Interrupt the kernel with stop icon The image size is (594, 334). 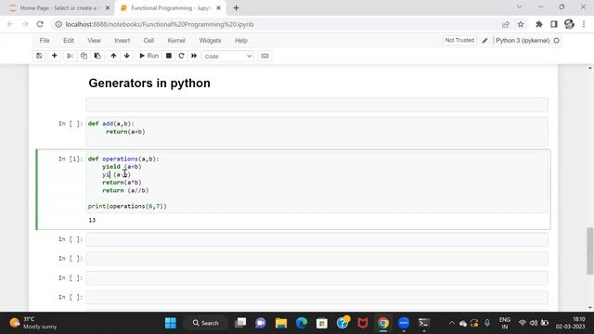(169, 56)
